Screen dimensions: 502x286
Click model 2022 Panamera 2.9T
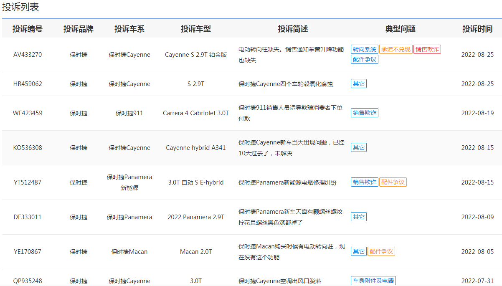(196, 217)
